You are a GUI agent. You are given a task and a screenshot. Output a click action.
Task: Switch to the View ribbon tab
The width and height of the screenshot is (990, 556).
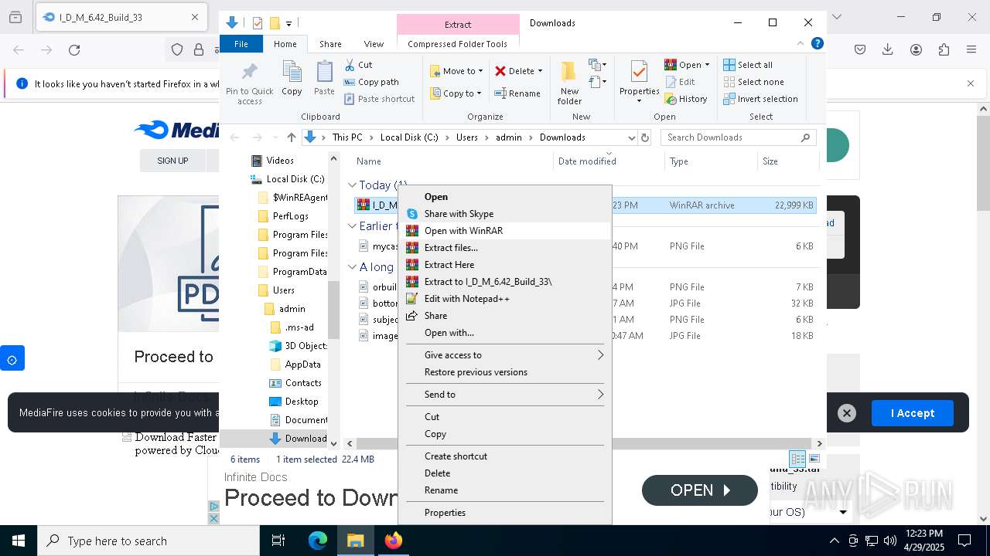[374, 44]
